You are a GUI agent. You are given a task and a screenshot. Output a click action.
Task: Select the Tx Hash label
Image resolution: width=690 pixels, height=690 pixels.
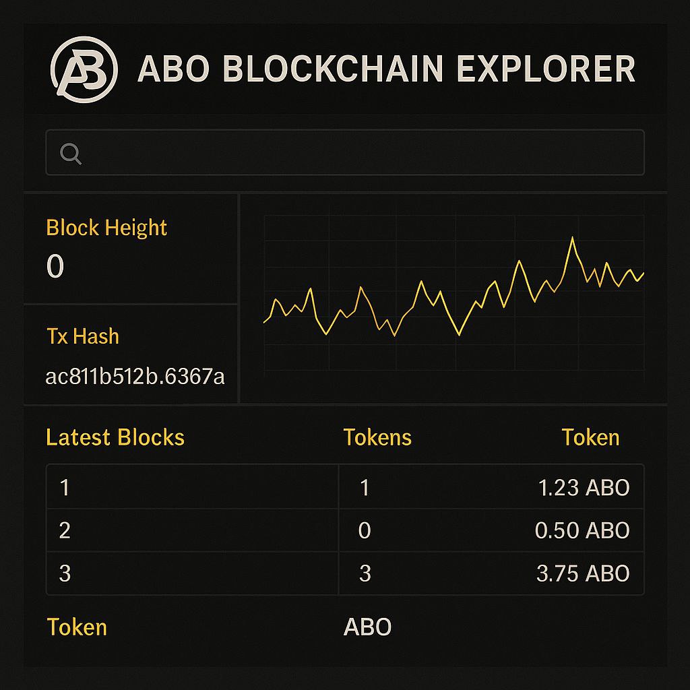pos(83,336)
